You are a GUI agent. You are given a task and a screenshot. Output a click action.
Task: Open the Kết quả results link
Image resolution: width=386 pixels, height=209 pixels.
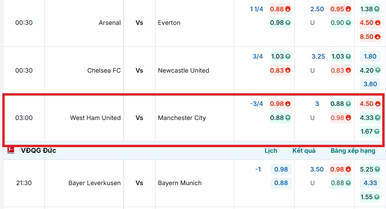pyautogui.click(x=304, y=151)
